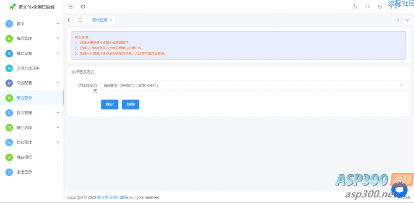The width and height of the screenshot is (414, 203).
Task: Expand the 模式设置 menu chevron
Action: (58, 53)
